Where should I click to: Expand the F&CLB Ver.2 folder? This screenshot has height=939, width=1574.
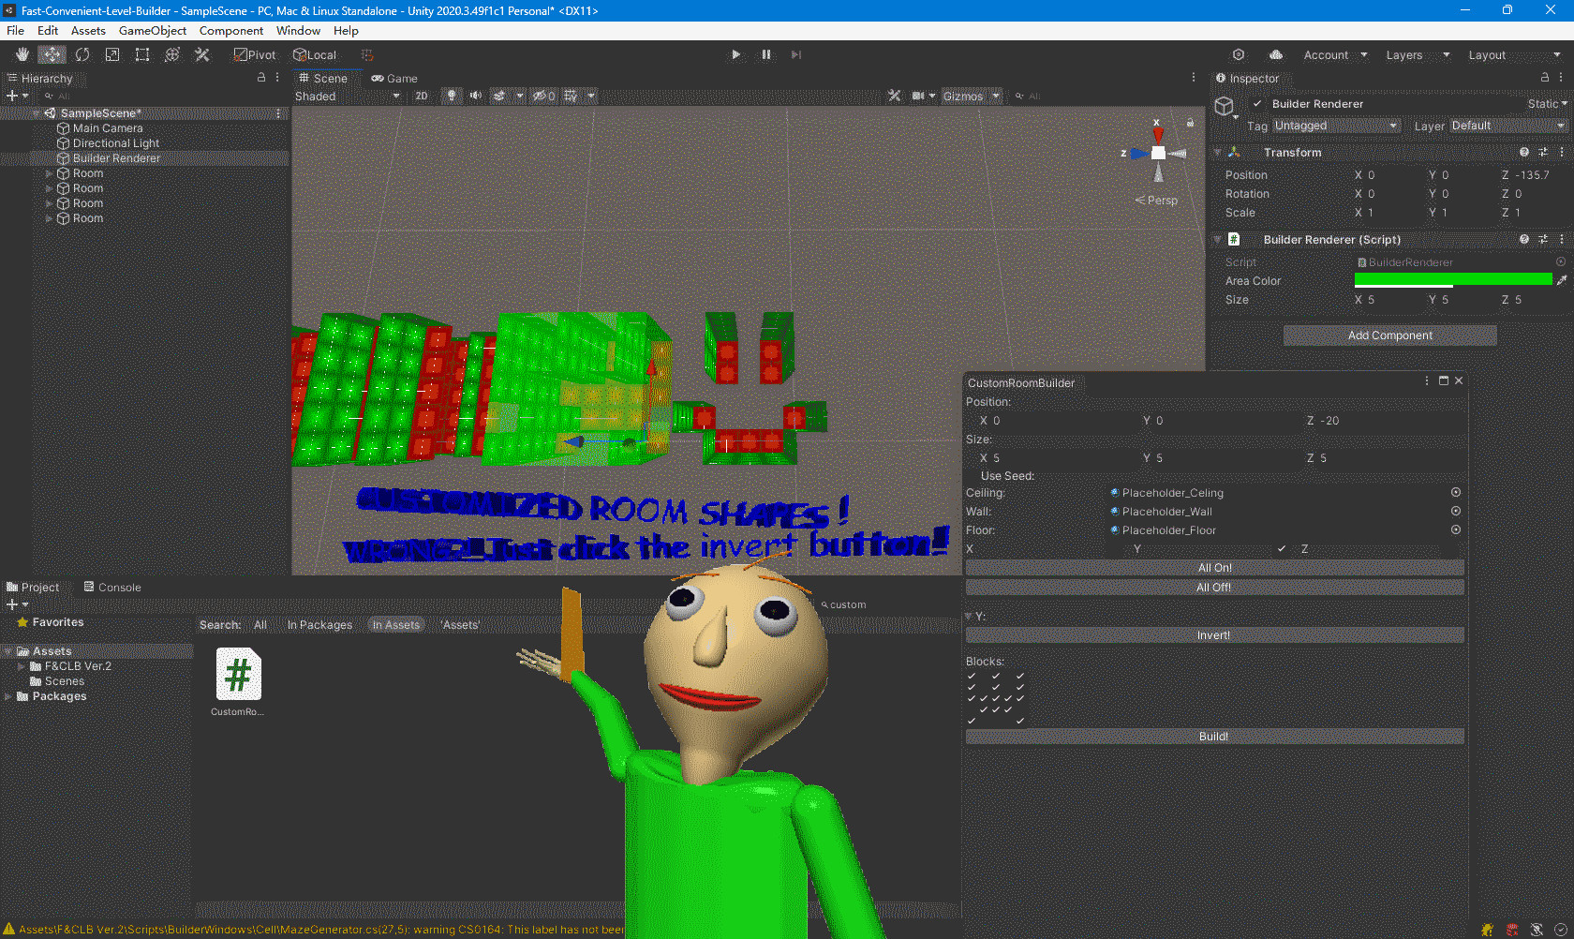pyautogui.click(x=22, y=666)
